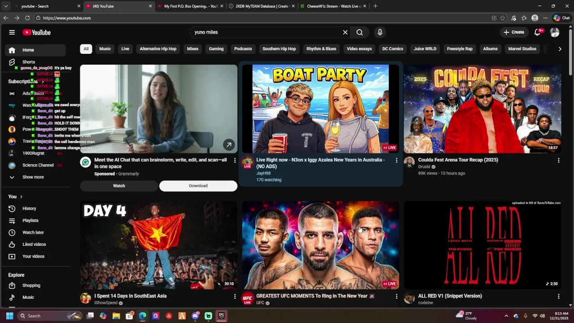Open the Druski channel avatar
Screen dimensions: 574x323
tap(409, 162)
